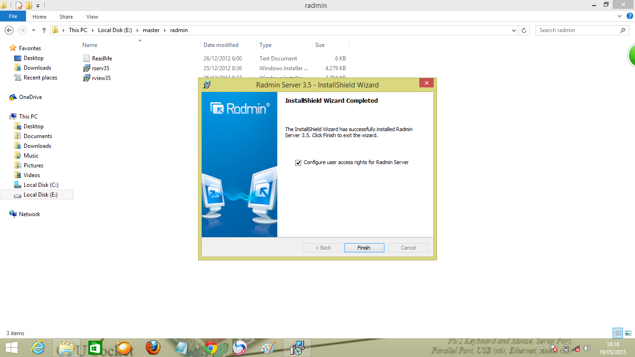The width and height of the screenshot is (635, 357).
Task: Go up one folder level
Action: click(x=44, y=30)
